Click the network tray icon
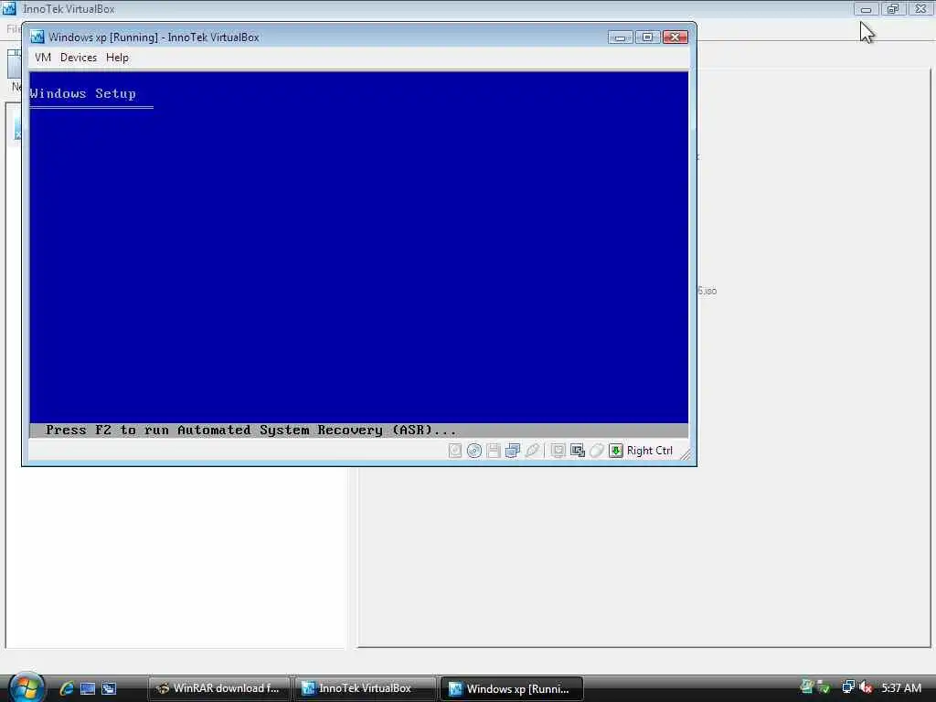 coord(847,687)
